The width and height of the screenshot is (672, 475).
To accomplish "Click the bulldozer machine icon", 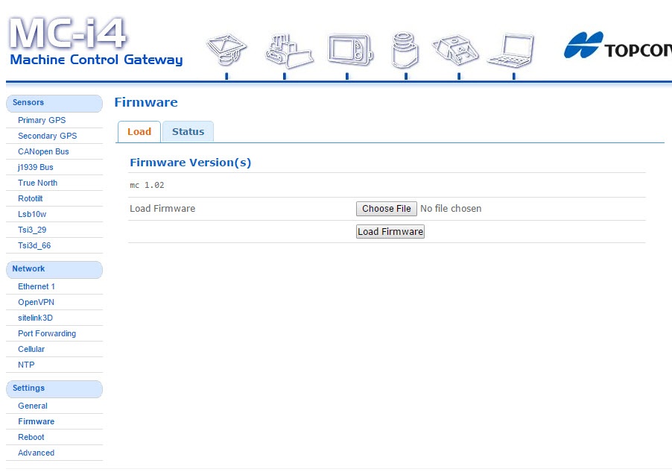I will [x=289, y=51].
